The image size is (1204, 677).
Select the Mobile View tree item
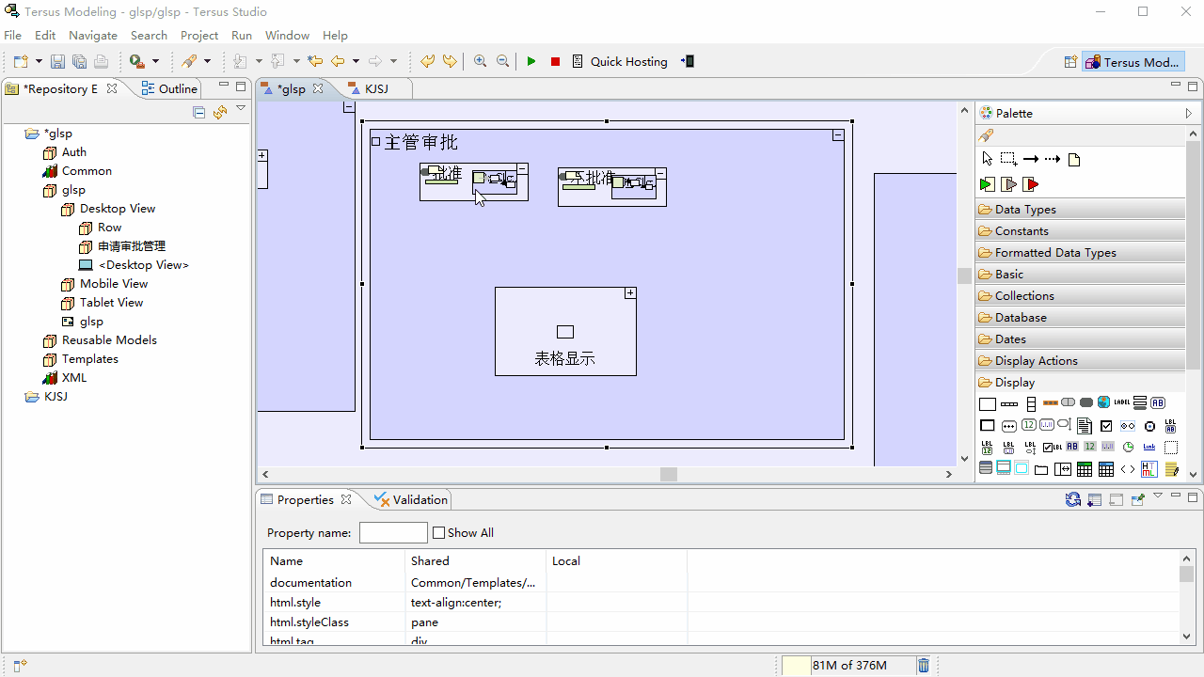[114, 284]
